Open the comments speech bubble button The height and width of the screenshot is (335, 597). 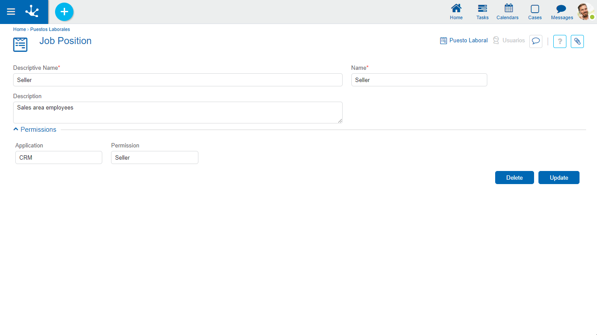click(x=536, y=41)
